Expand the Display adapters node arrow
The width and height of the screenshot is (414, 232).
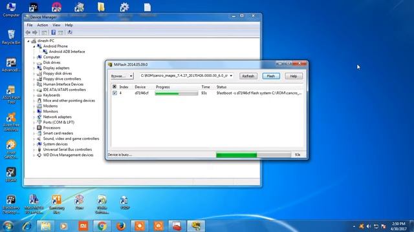34,68
